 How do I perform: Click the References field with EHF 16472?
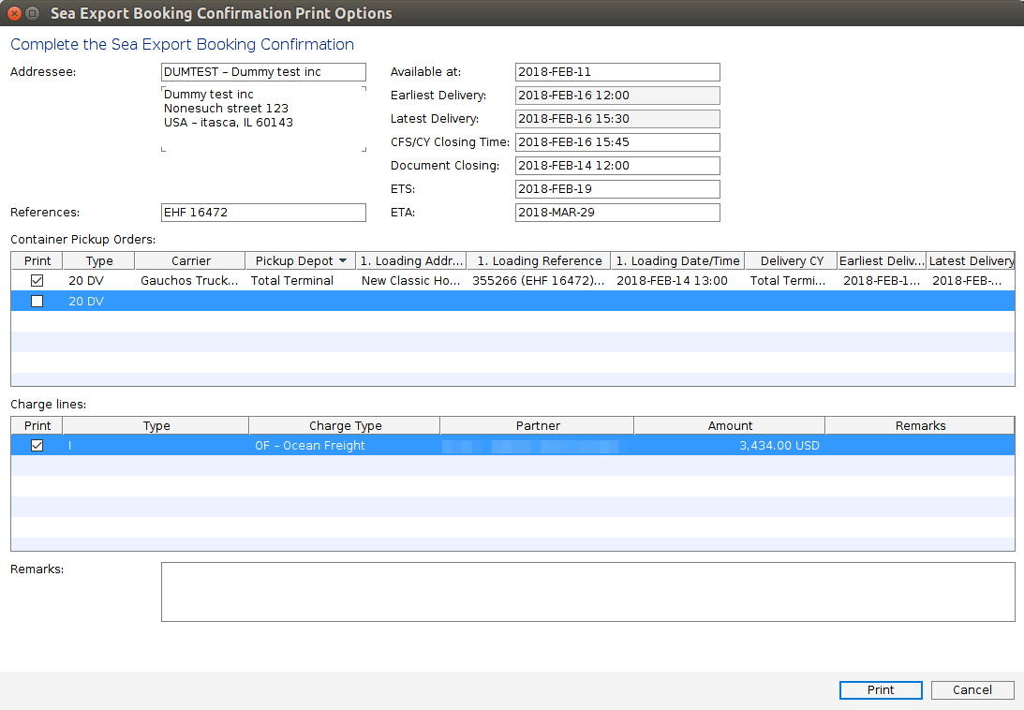[263, 212]
